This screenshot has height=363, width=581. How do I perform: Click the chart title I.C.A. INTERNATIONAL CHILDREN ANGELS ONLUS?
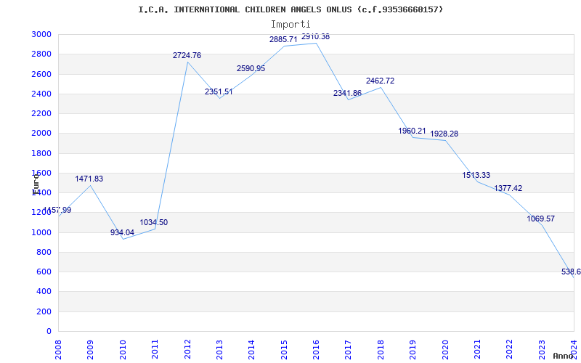pos(290,9)
